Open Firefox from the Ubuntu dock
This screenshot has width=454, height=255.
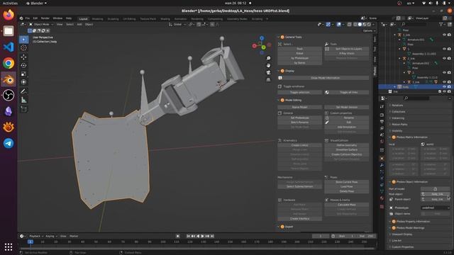[9, 15]
